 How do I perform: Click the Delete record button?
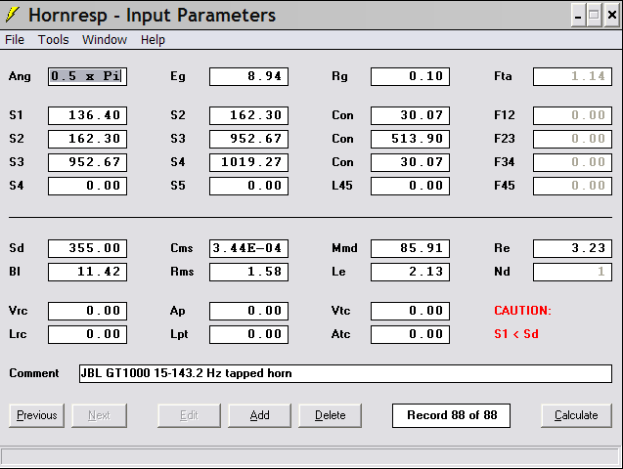tap(330, 415)
